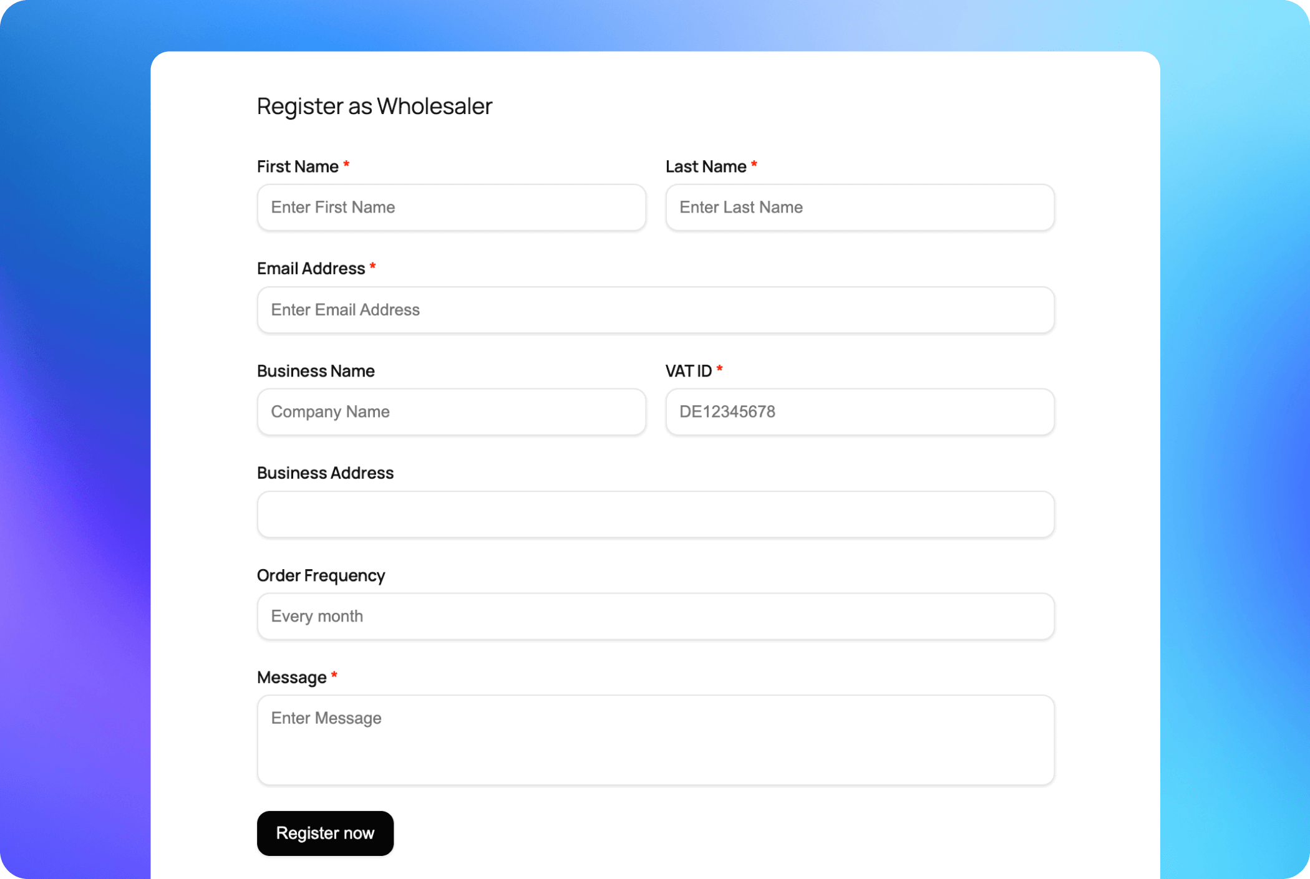Focus the VAT ID field showing DE12345678
1310x879 pixels.
[x=859, y=412]
